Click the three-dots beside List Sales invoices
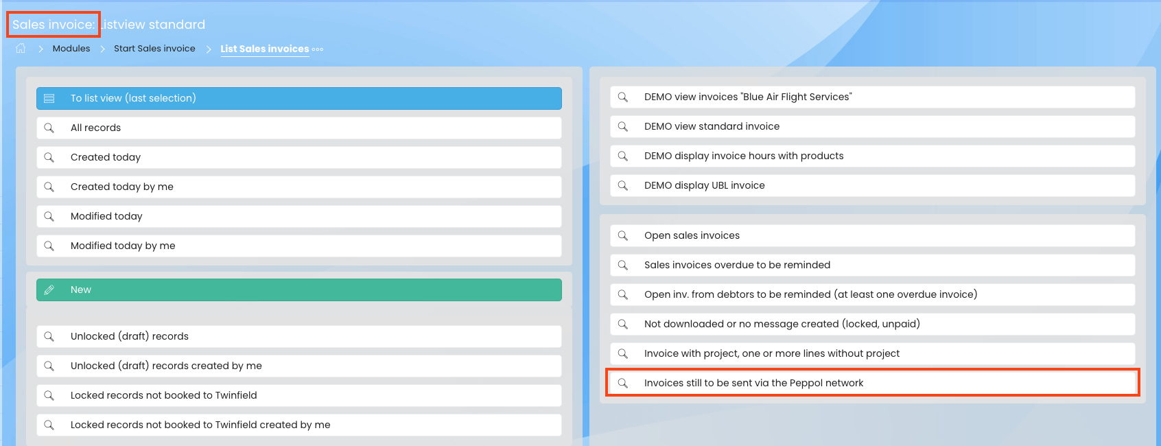This screenshot has width=1161, height=446. coord(318,49)
